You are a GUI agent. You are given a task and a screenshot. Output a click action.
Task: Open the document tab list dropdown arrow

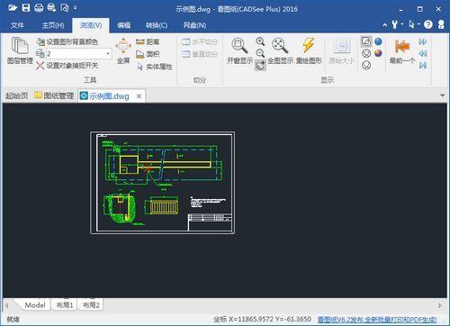point(443,95)
